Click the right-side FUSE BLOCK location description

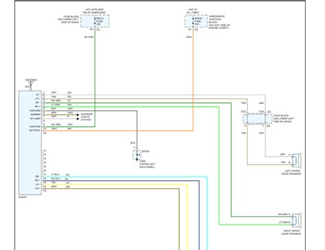tap(284, 118)
